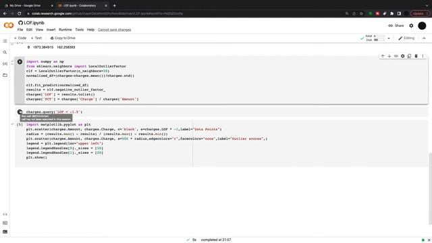Click the 'plt.show()' code line
The image size is (432, 243).
(36, 157)
